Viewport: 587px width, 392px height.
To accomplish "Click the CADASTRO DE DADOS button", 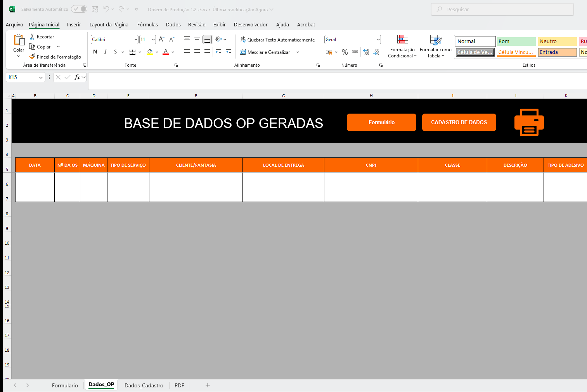I will pyautogui.click(x=459, y=122).
